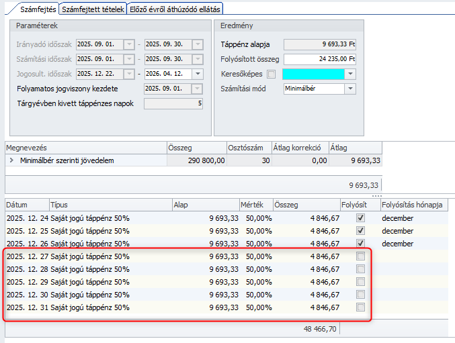The image size is (455, 343).
Task: Click the cyan Keresőképes color field
Action: tap(313, 74)
